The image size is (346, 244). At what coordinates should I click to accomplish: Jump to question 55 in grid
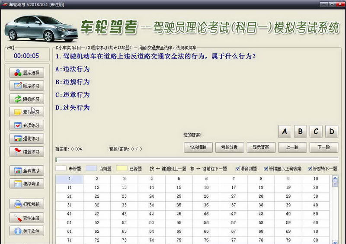tap(179, 223)
